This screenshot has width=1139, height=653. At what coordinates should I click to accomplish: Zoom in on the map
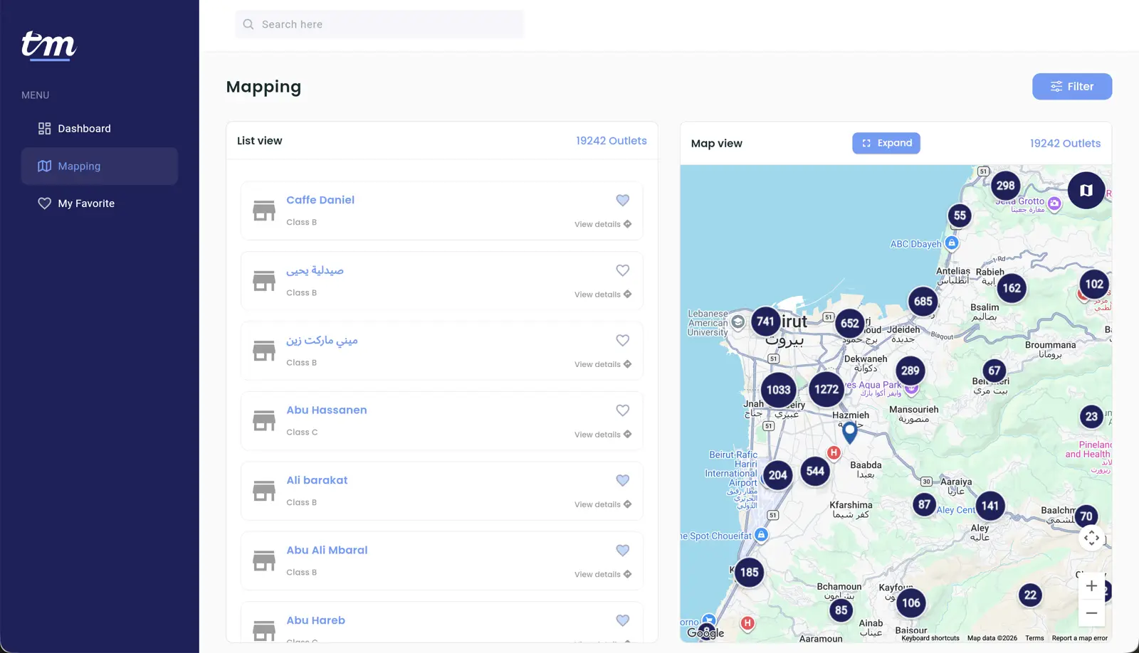[1091, 586]
